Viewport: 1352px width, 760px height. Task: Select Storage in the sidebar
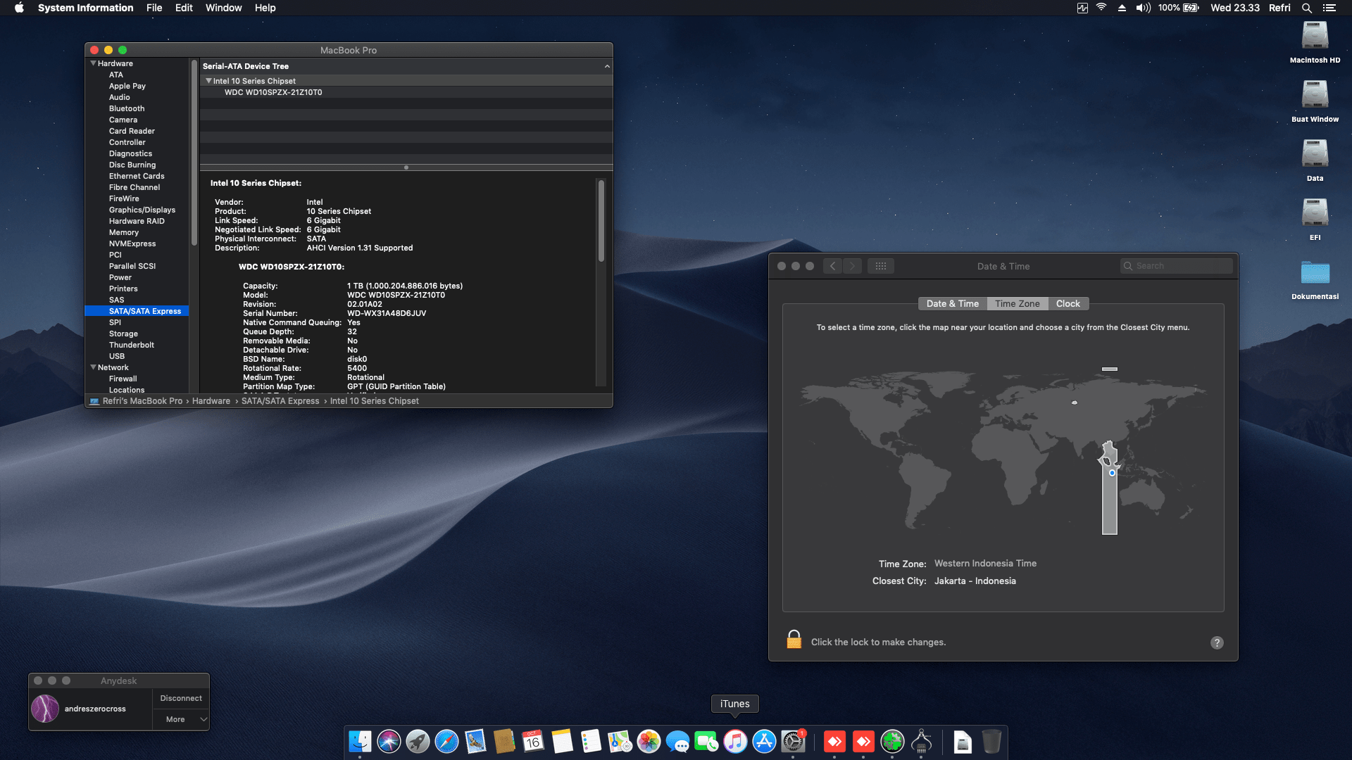coord(123,334)
